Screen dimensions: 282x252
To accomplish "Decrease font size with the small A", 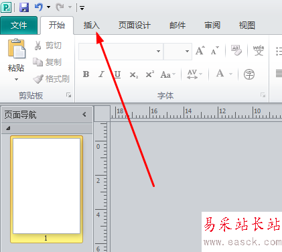I will point(215,51).
